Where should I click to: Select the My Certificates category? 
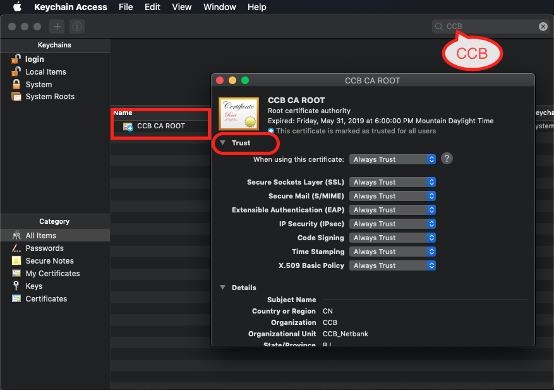click(x=55, y=273)
